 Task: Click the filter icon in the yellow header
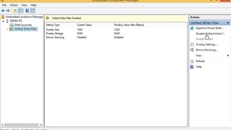click(48, 18)
